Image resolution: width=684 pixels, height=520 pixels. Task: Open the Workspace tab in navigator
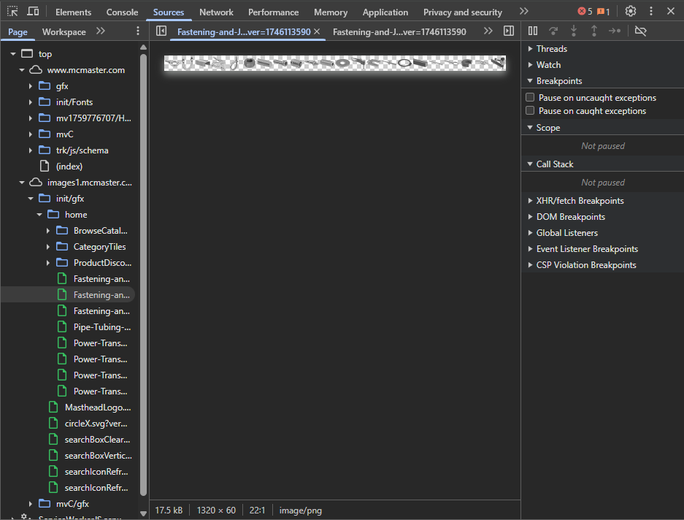click(64, 31)
